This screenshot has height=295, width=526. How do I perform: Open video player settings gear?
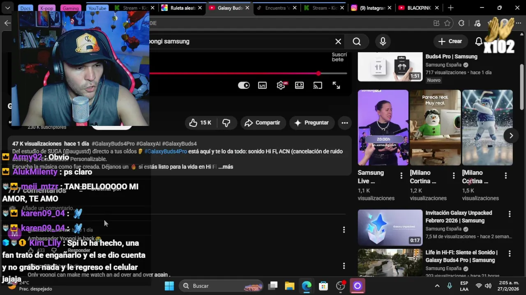tap(281, 85)
